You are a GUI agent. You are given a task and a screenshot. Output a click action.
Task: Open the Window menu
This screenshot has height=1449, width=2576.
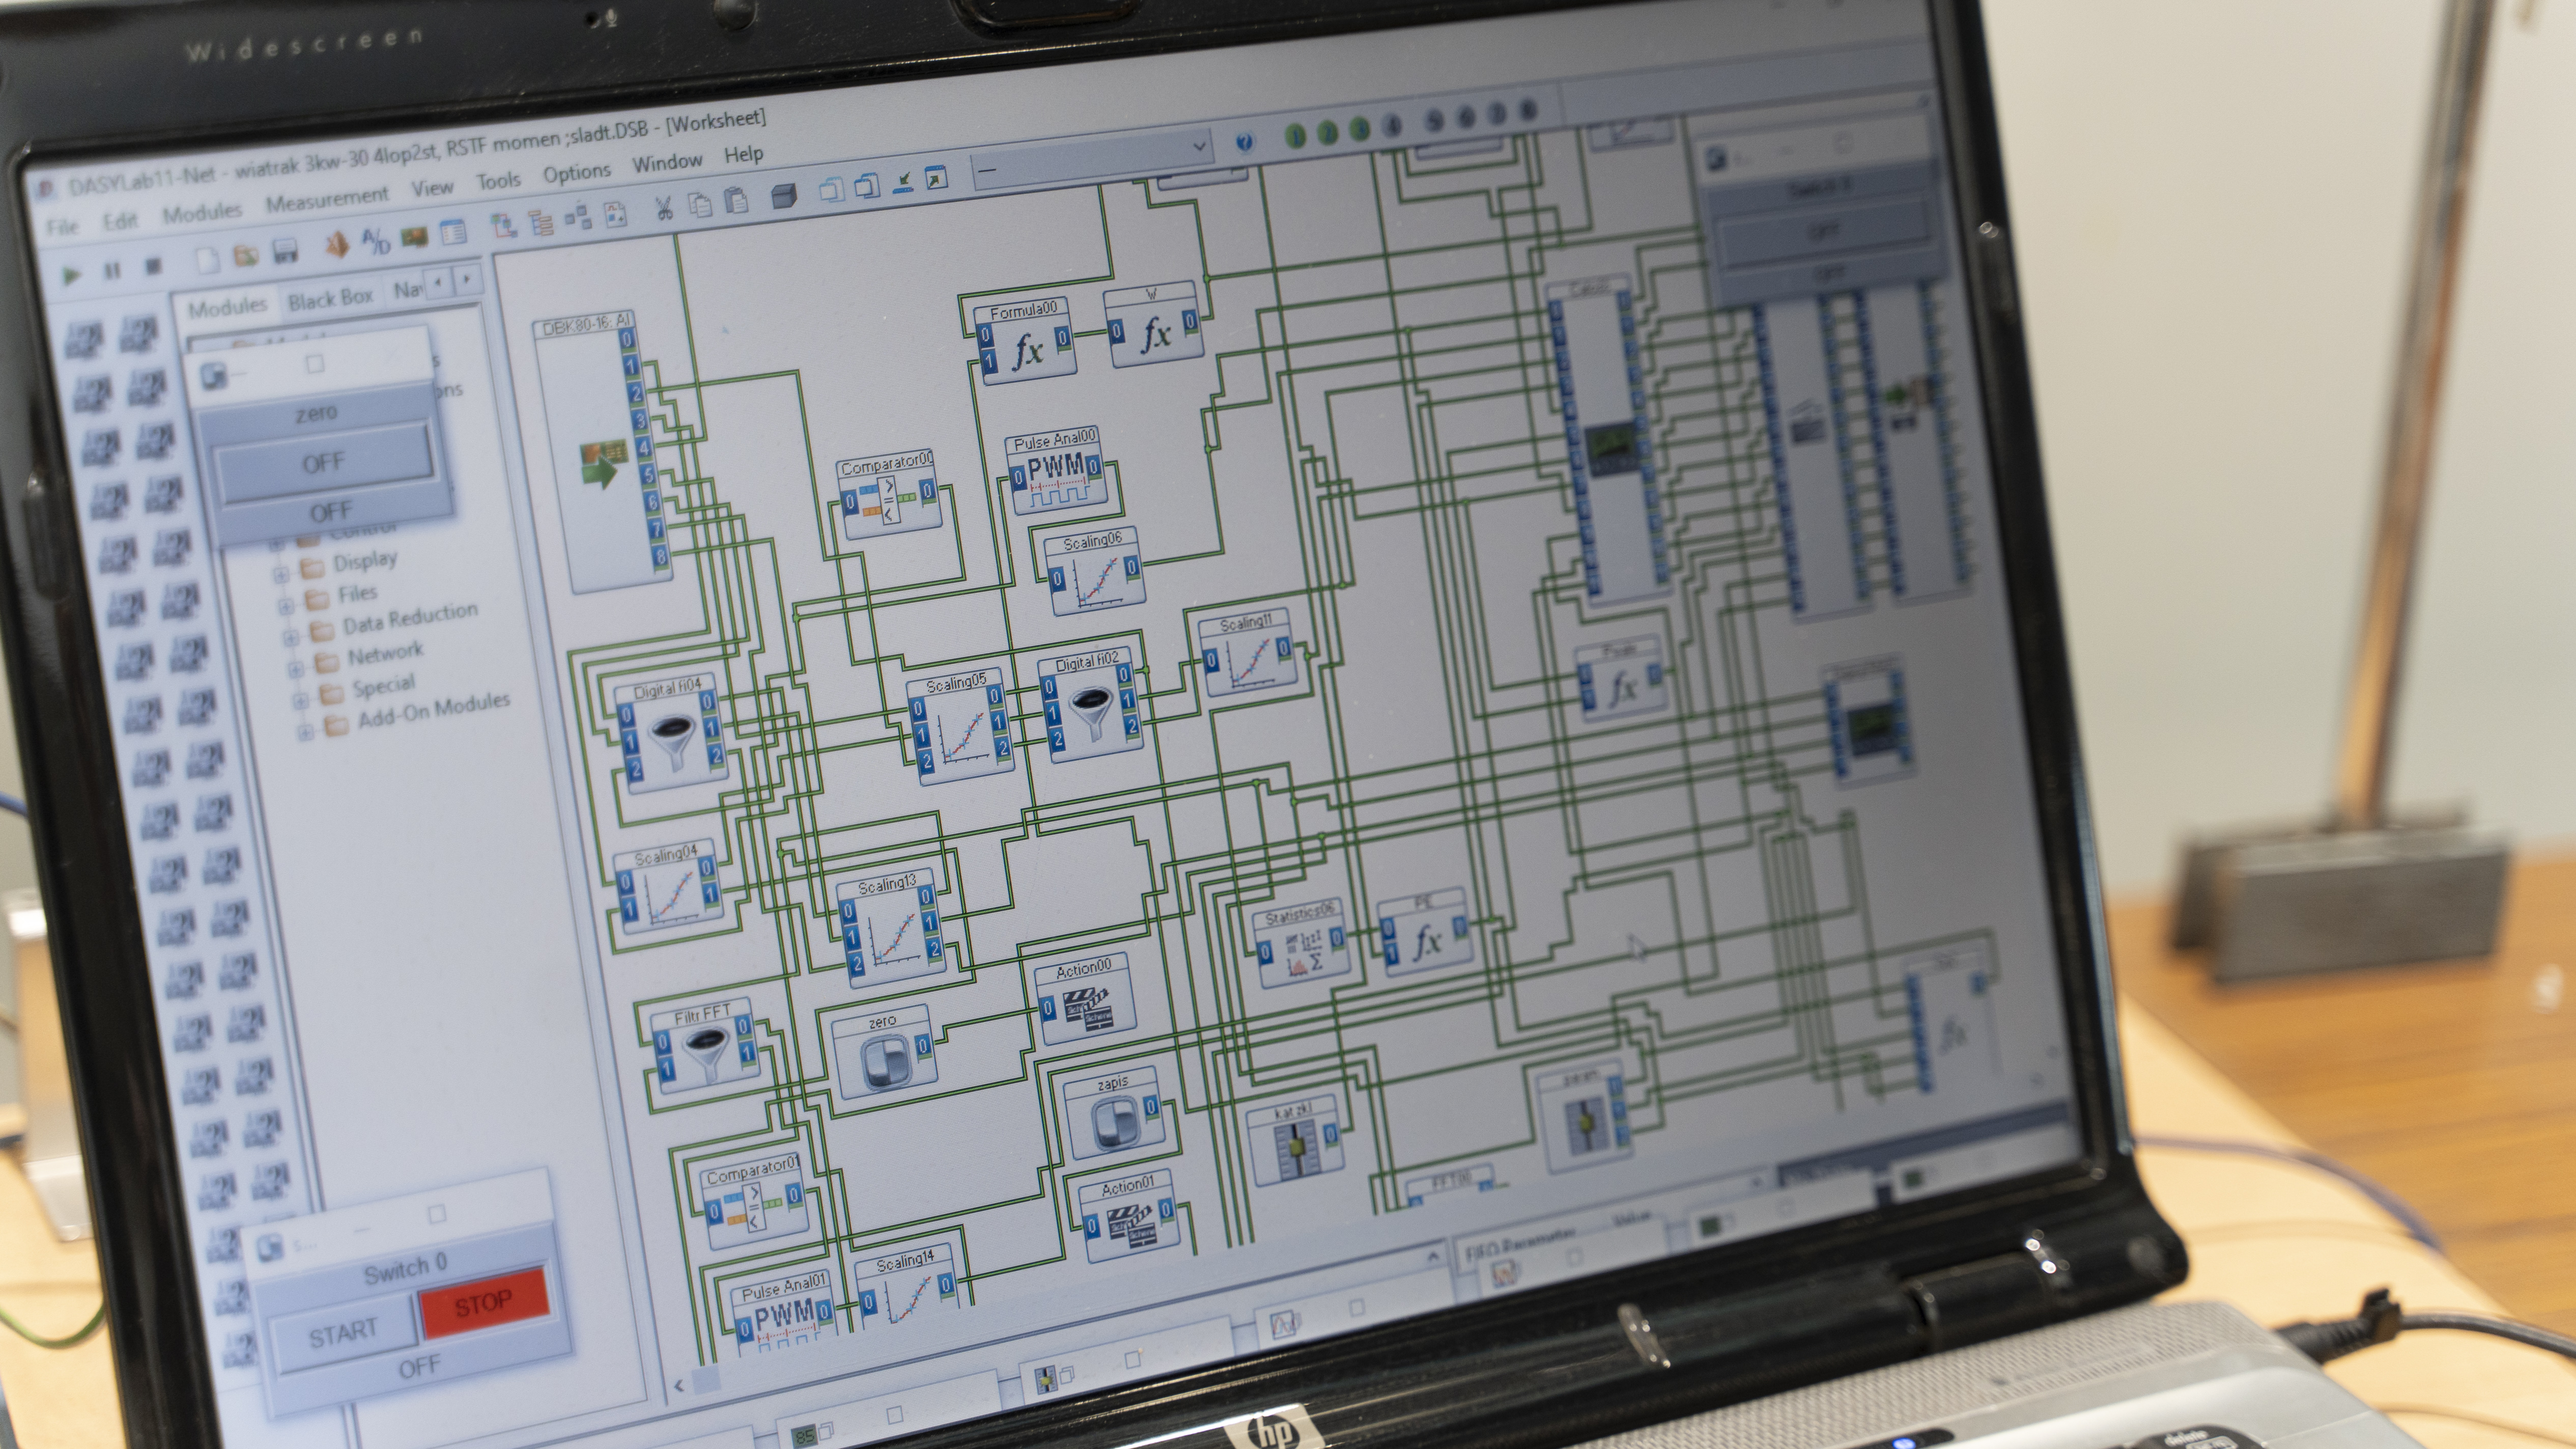pos(667,162)
